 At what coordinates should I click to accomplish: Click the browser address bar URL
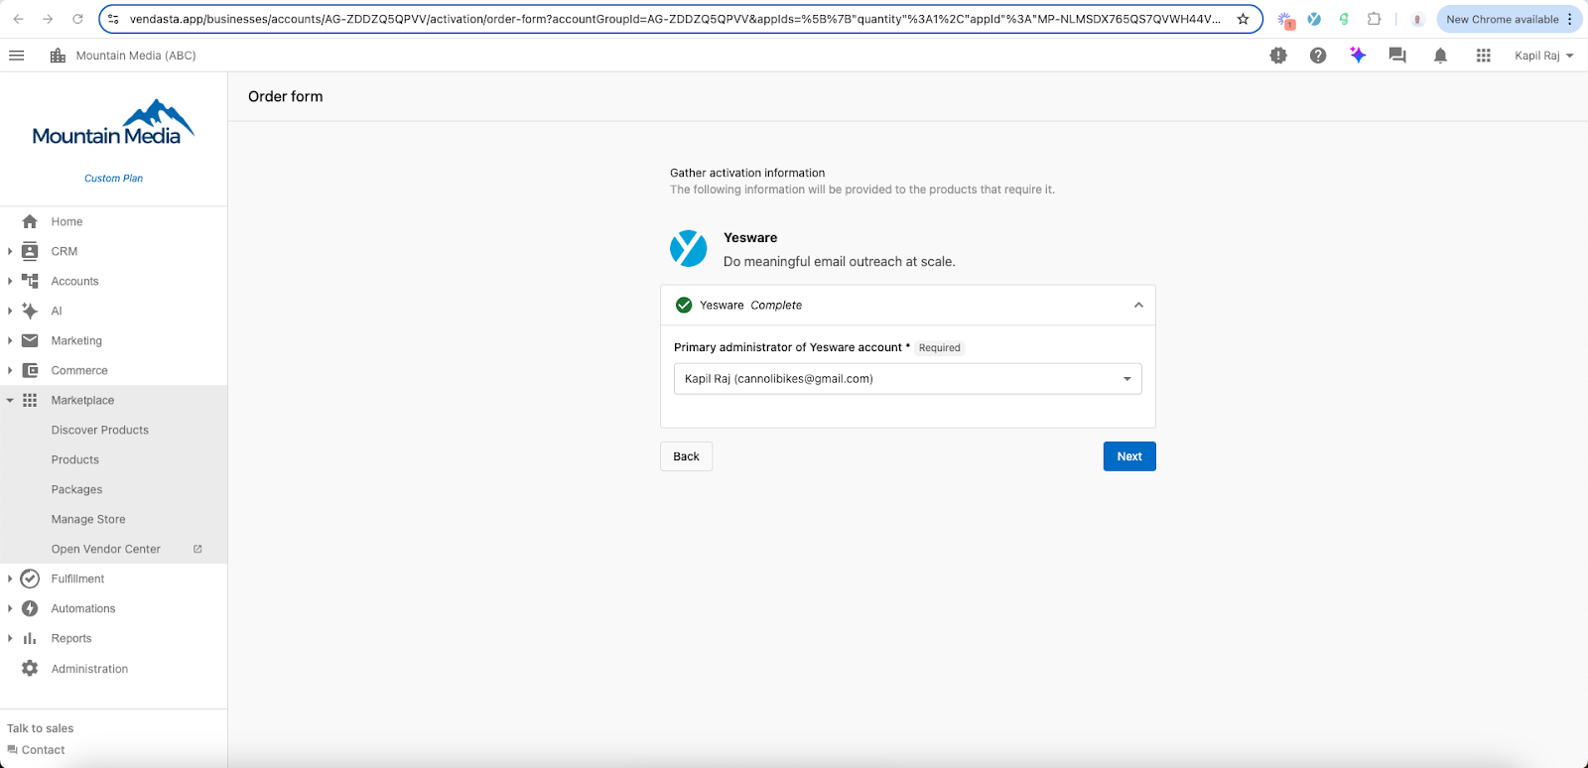[675, 19]
